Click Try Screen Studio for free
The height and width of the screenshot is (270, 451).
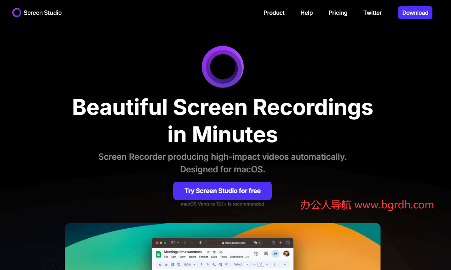pyautogui.click(x=222, y=191)
